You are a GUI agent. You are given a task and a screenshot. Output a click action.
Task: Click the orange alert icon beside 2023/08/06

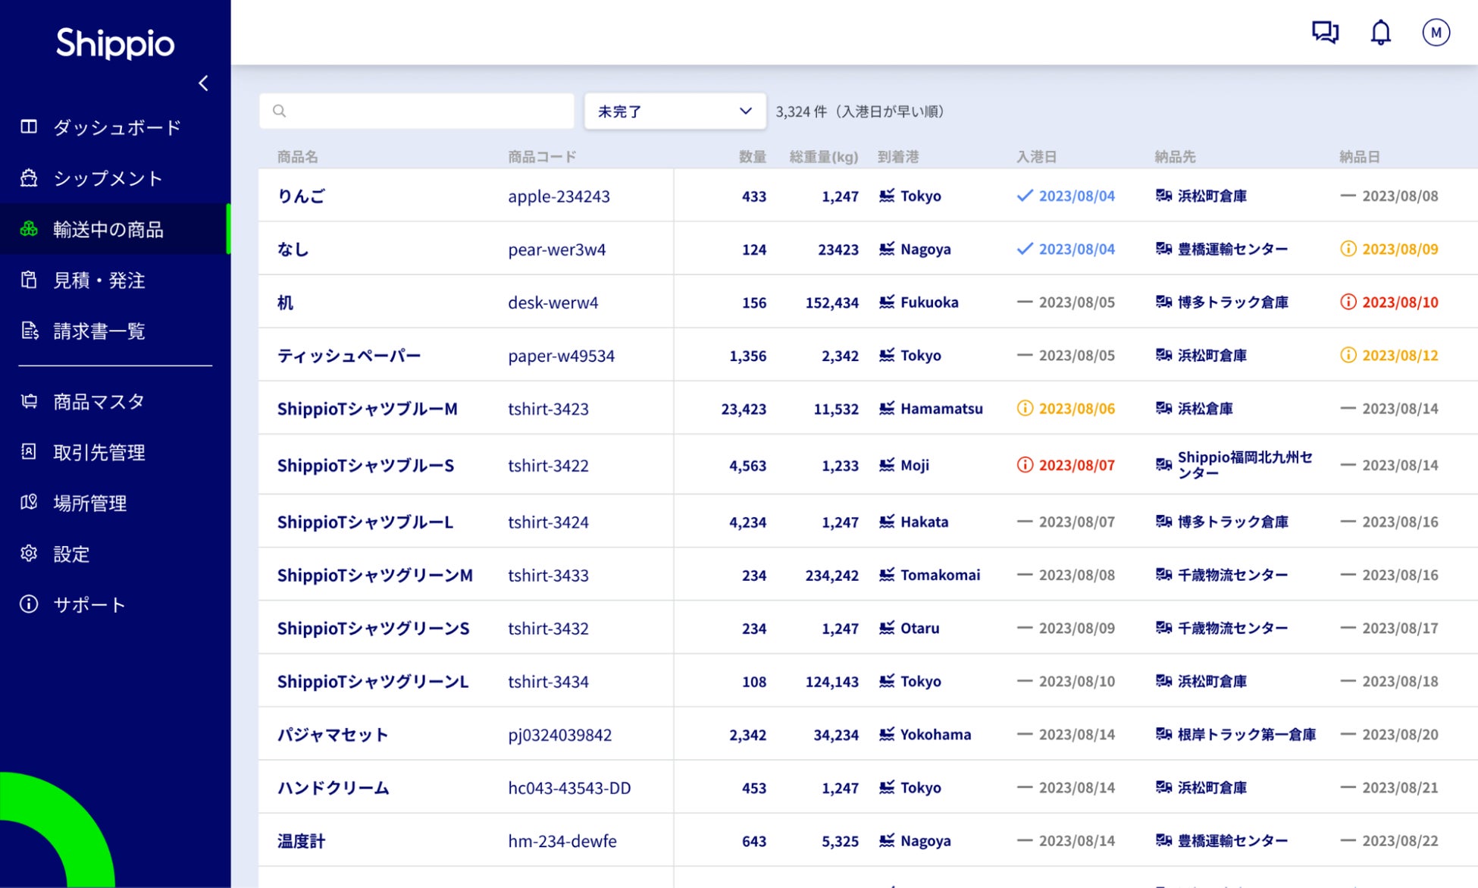coord(1025,408)
